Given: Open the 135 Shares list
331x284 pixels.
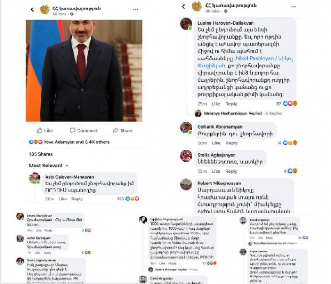Looking at the screenshot, I should point(41,154).
